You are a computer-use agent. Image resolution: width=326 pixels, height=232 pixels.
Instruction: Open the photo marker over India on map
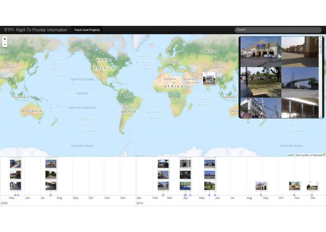pyautogui.click(x=209, y=78)
